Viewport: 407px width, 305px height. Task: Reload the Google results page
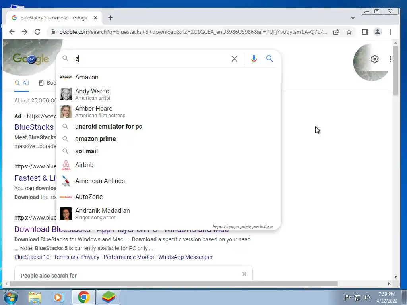click(37, 32)
